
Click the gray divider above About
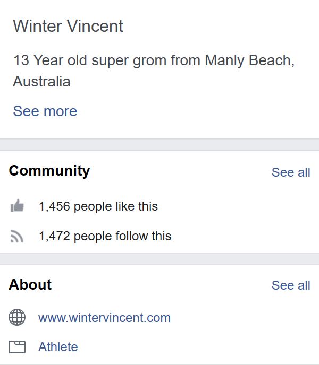(x=159, y=258)
